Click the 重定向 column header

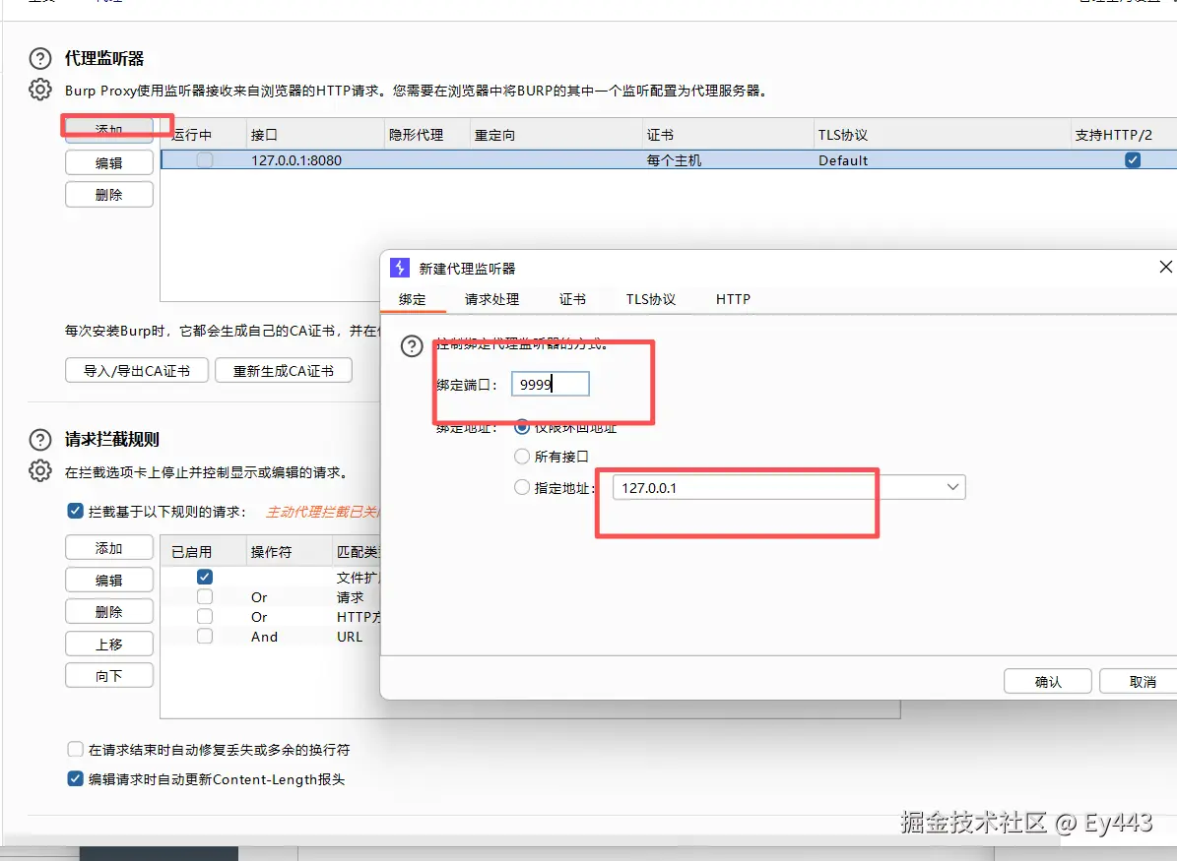pyautogui.click(x=556, y=135)
